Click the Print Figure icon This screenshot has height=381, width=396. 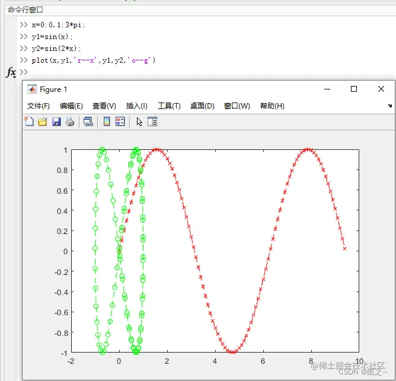[70, 121]
